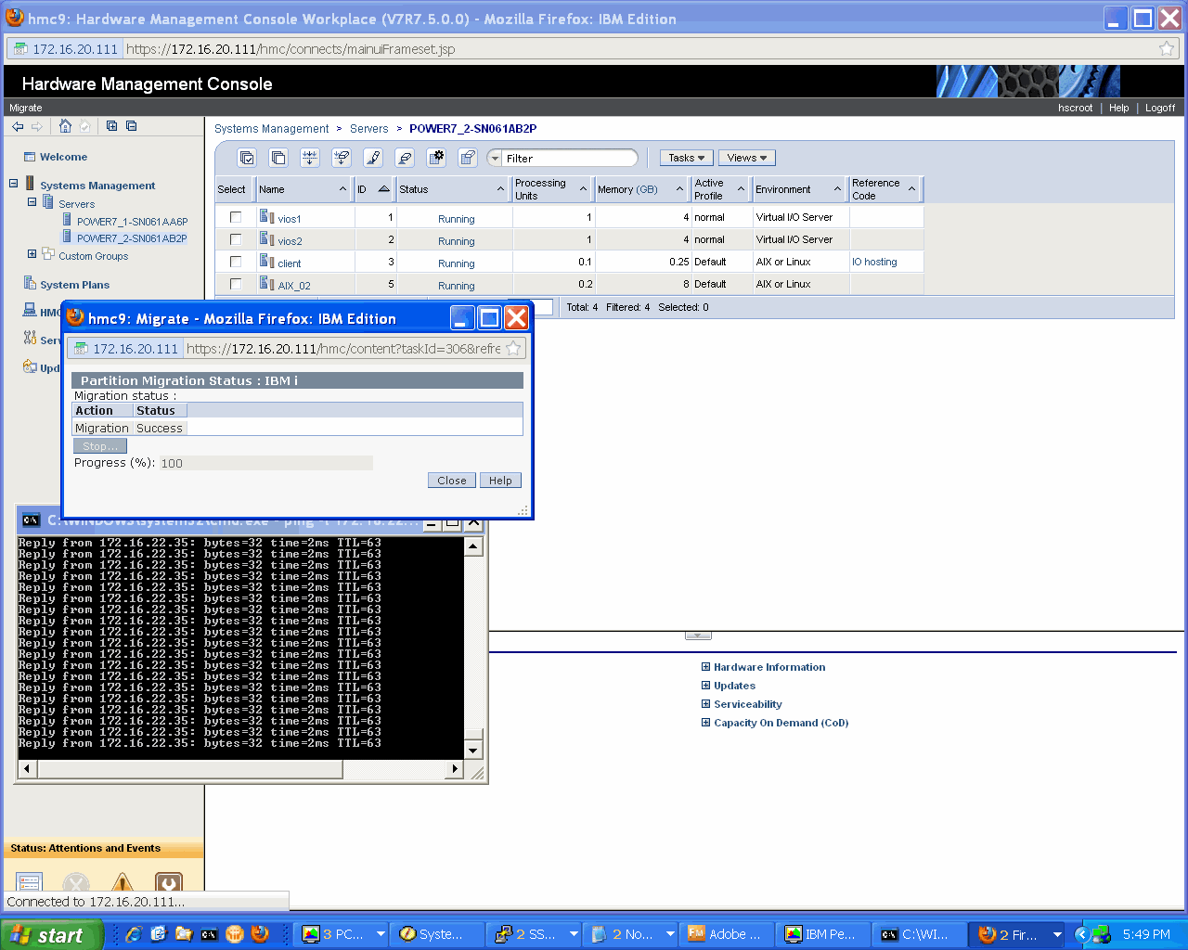Click the Filter input field

pos(568,159)
